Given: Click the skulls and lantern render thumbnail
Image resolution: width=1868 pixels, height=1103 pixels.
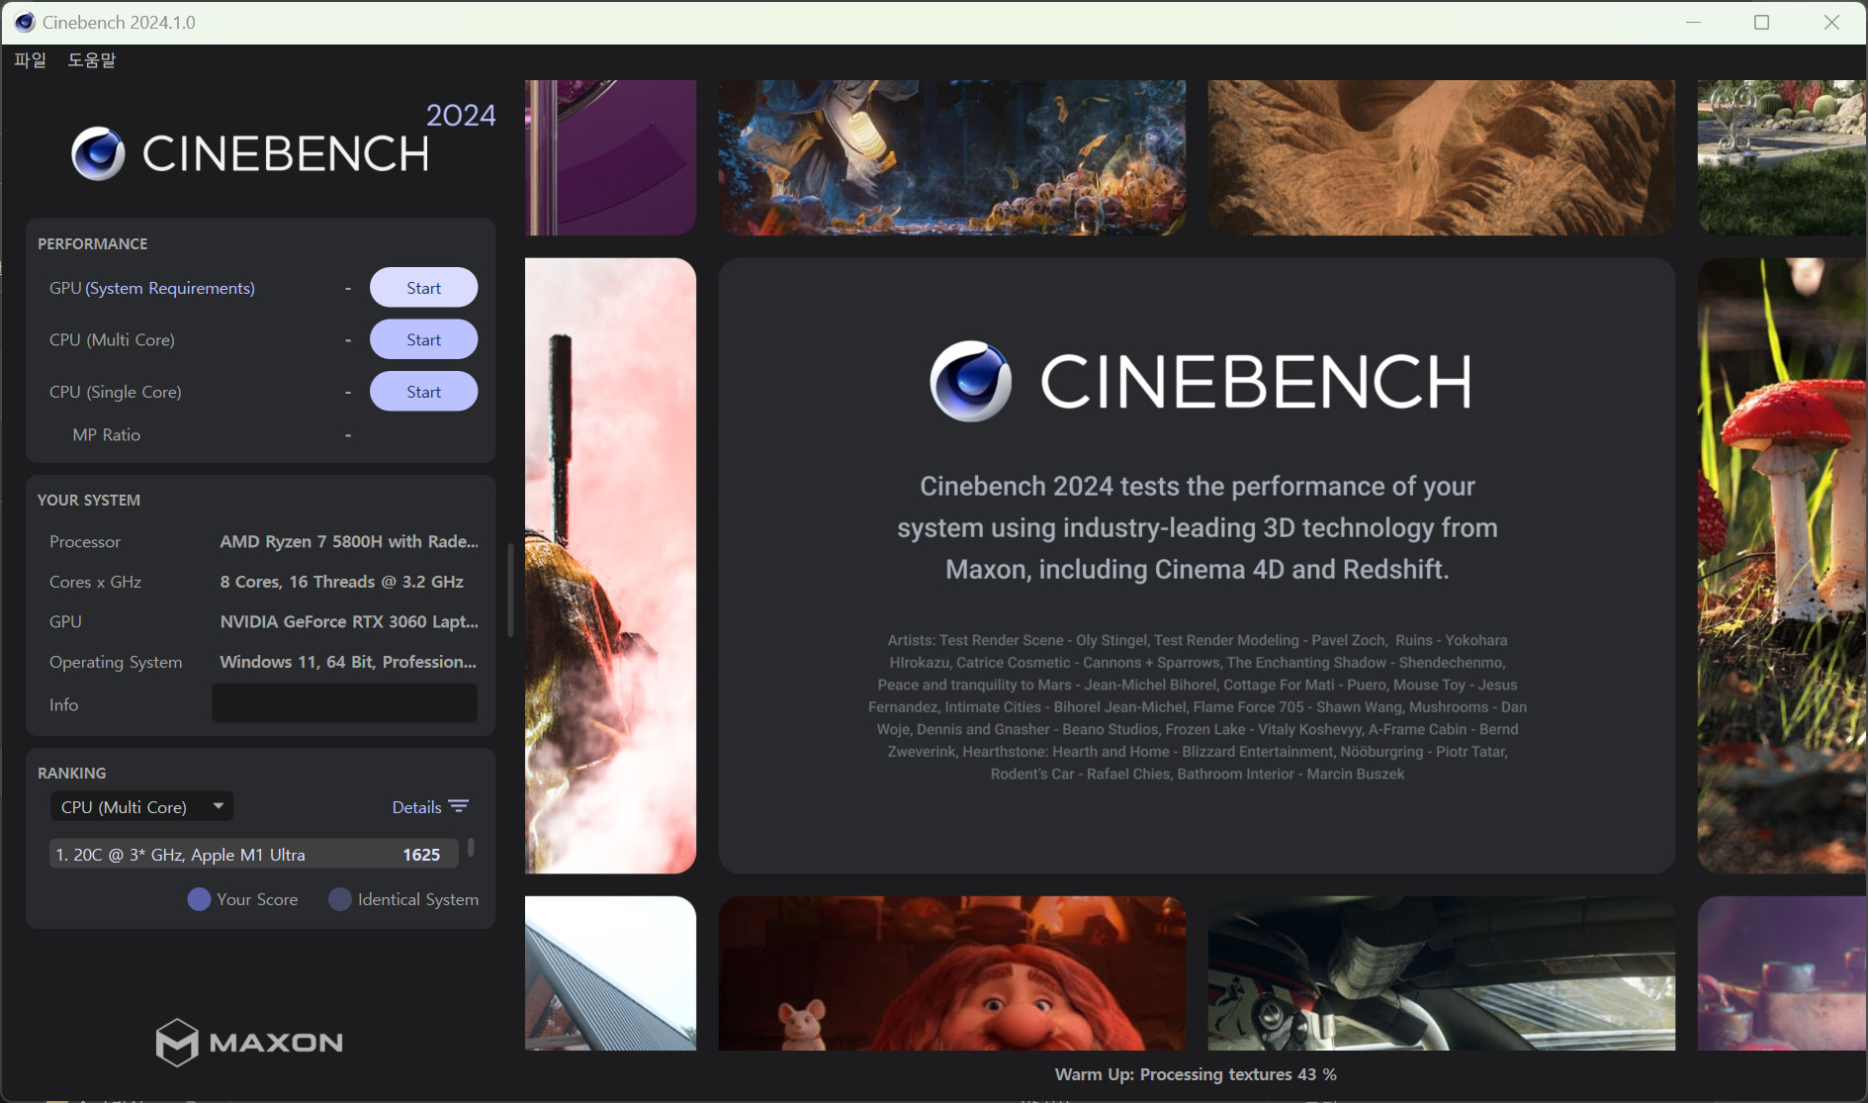Looking at the screenshot, I should click(952, 157).
